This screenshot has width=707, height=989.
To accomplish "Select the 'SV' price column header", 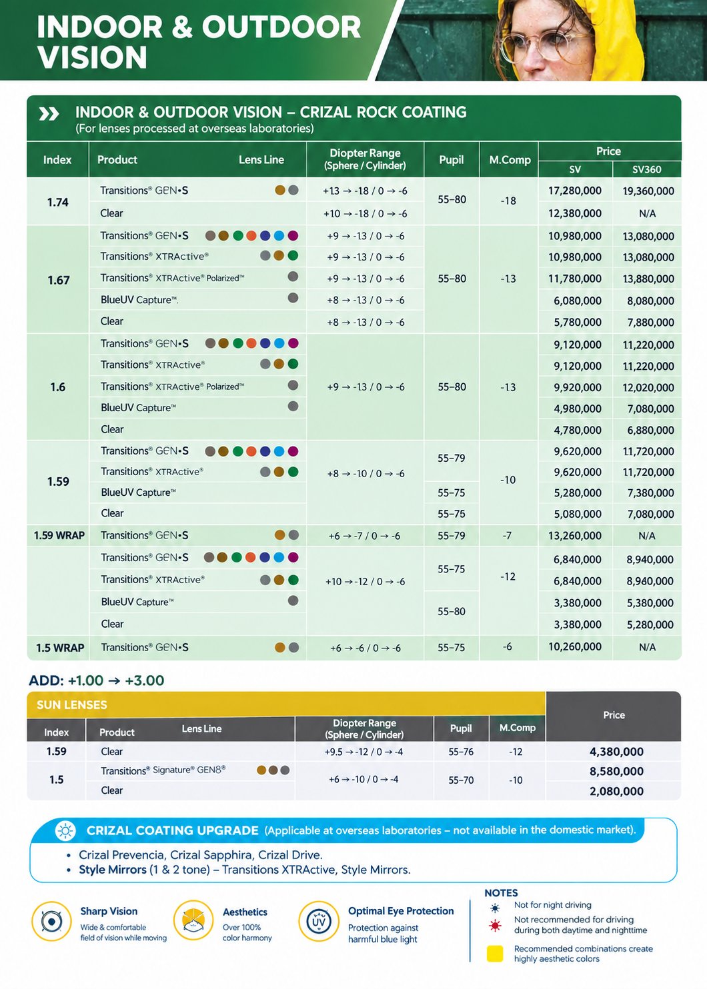I will 575,169.
